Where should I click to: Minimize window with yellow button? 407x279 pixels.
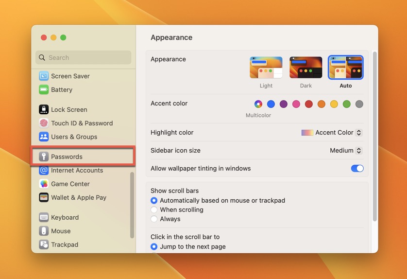click(53, 37)
